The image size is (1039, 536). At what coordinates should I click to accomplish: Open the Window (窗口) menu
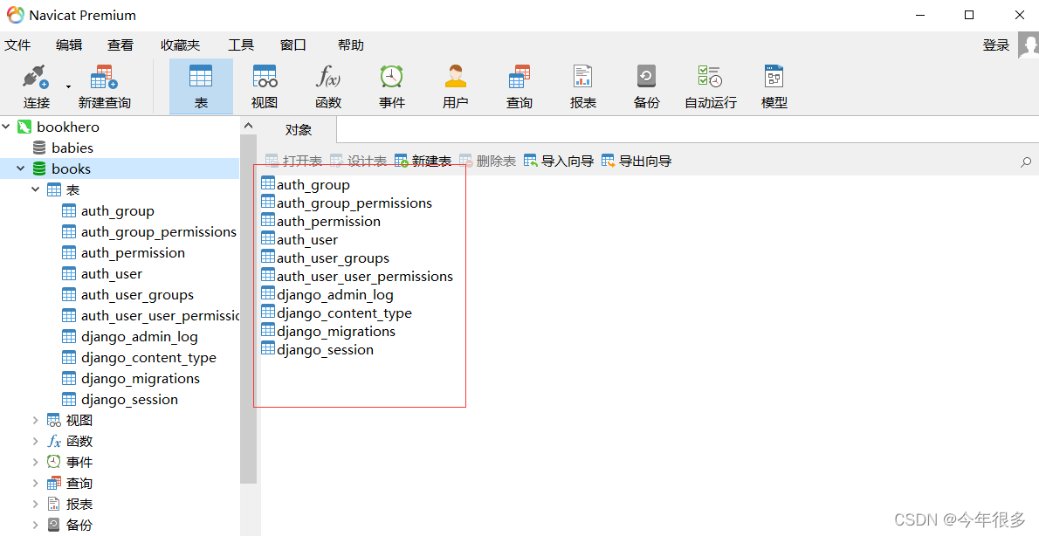point(292,45)
